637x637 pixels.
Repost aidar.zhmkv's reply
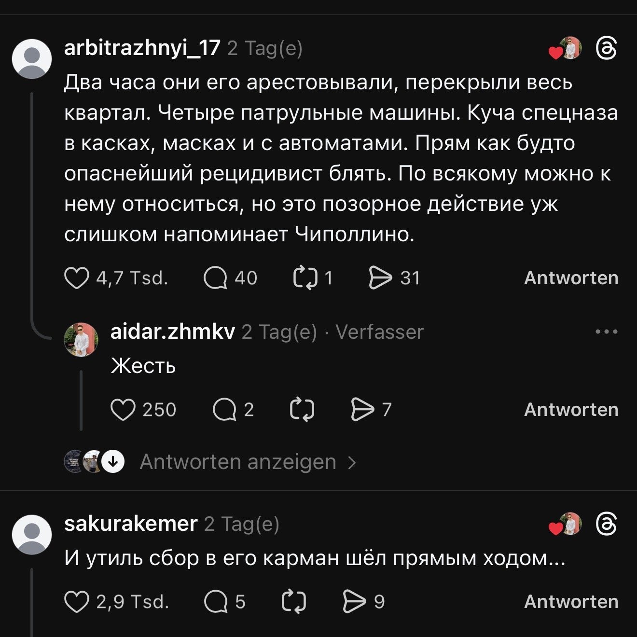pos(302,410)
